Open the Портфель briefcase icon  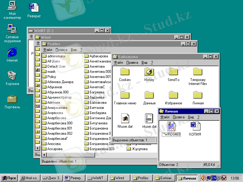(12, 99)
